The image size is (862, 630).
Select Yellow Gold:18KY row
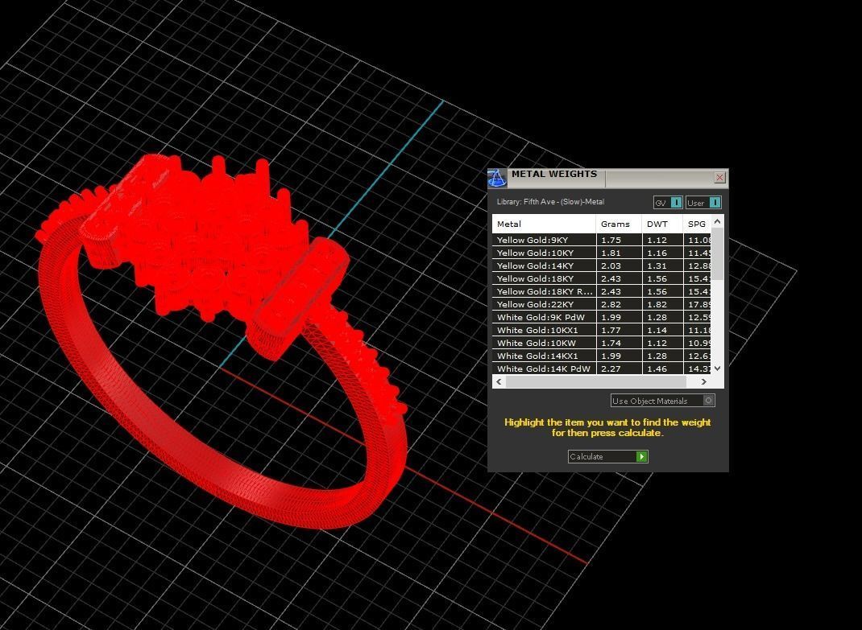(602, 278)
